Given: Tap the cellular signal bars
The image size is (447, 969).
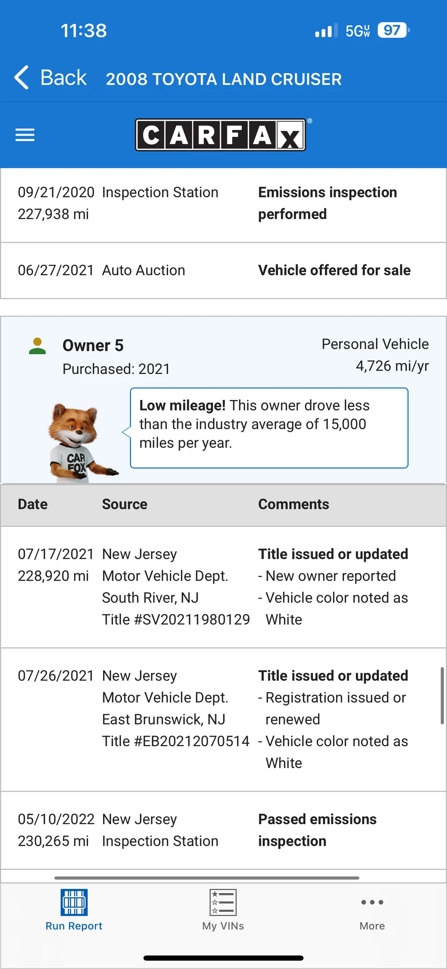Looking at the screenshot, I should [326, 30].
